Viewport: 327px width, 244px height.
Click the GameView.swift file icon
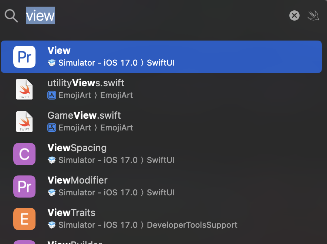click(x=24, y=122)
